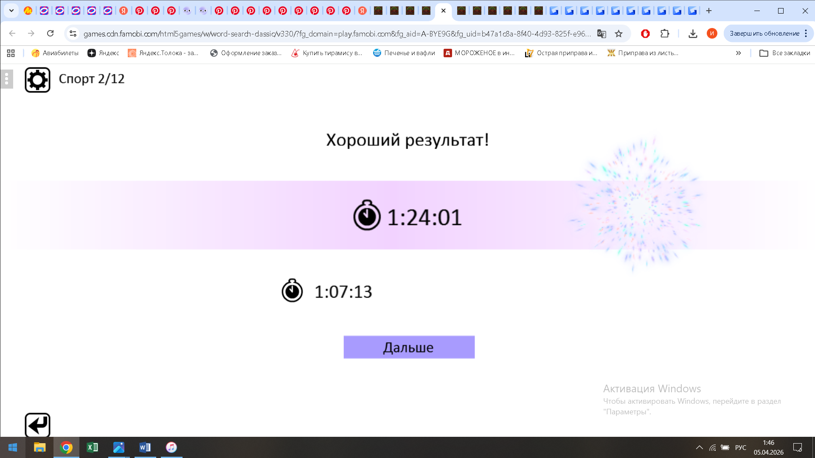Toggle the stopwatch display of best time

coord(292,291)
